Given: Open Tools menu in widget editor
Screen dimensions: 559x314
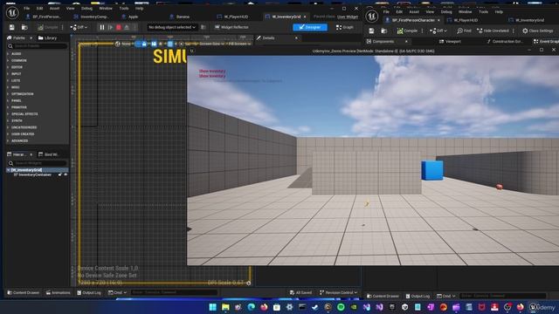Looking at the screenshot, I should 124,8.
